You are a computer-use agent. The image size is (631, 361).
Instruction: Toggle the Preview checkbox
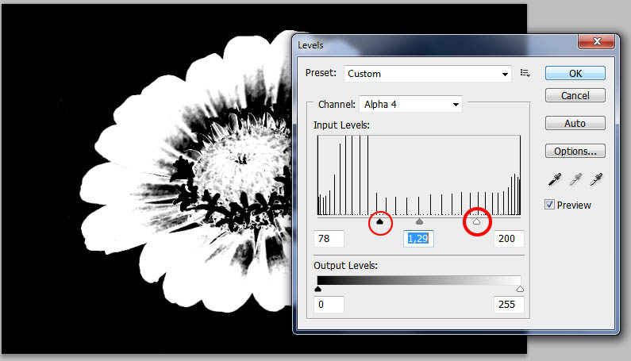pyautogui.click(x=550, y=205)
